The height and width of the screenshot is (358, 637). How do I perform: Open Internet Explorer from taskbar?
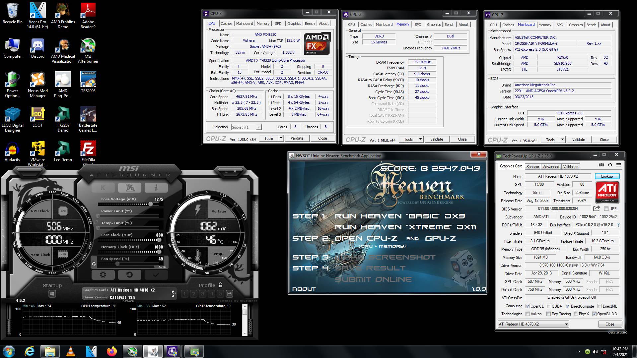click(30, 351)
